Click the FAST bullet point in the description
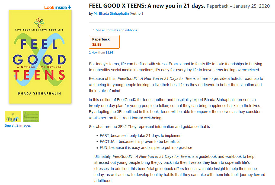Image resolution: width=275 pixels, height=185 pixels. click(x=141, y=136)
